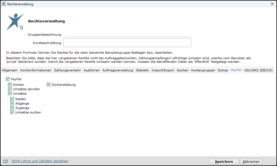Click the app icon in the title bar
The width and height of the screenshot is (277, 166).
coord(4,4)
